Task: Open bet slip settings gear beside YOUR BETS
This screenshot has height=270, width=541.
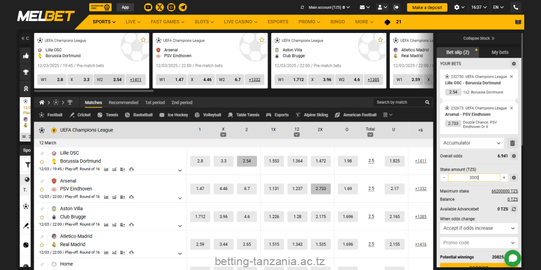Action: [x=514, y=64]
